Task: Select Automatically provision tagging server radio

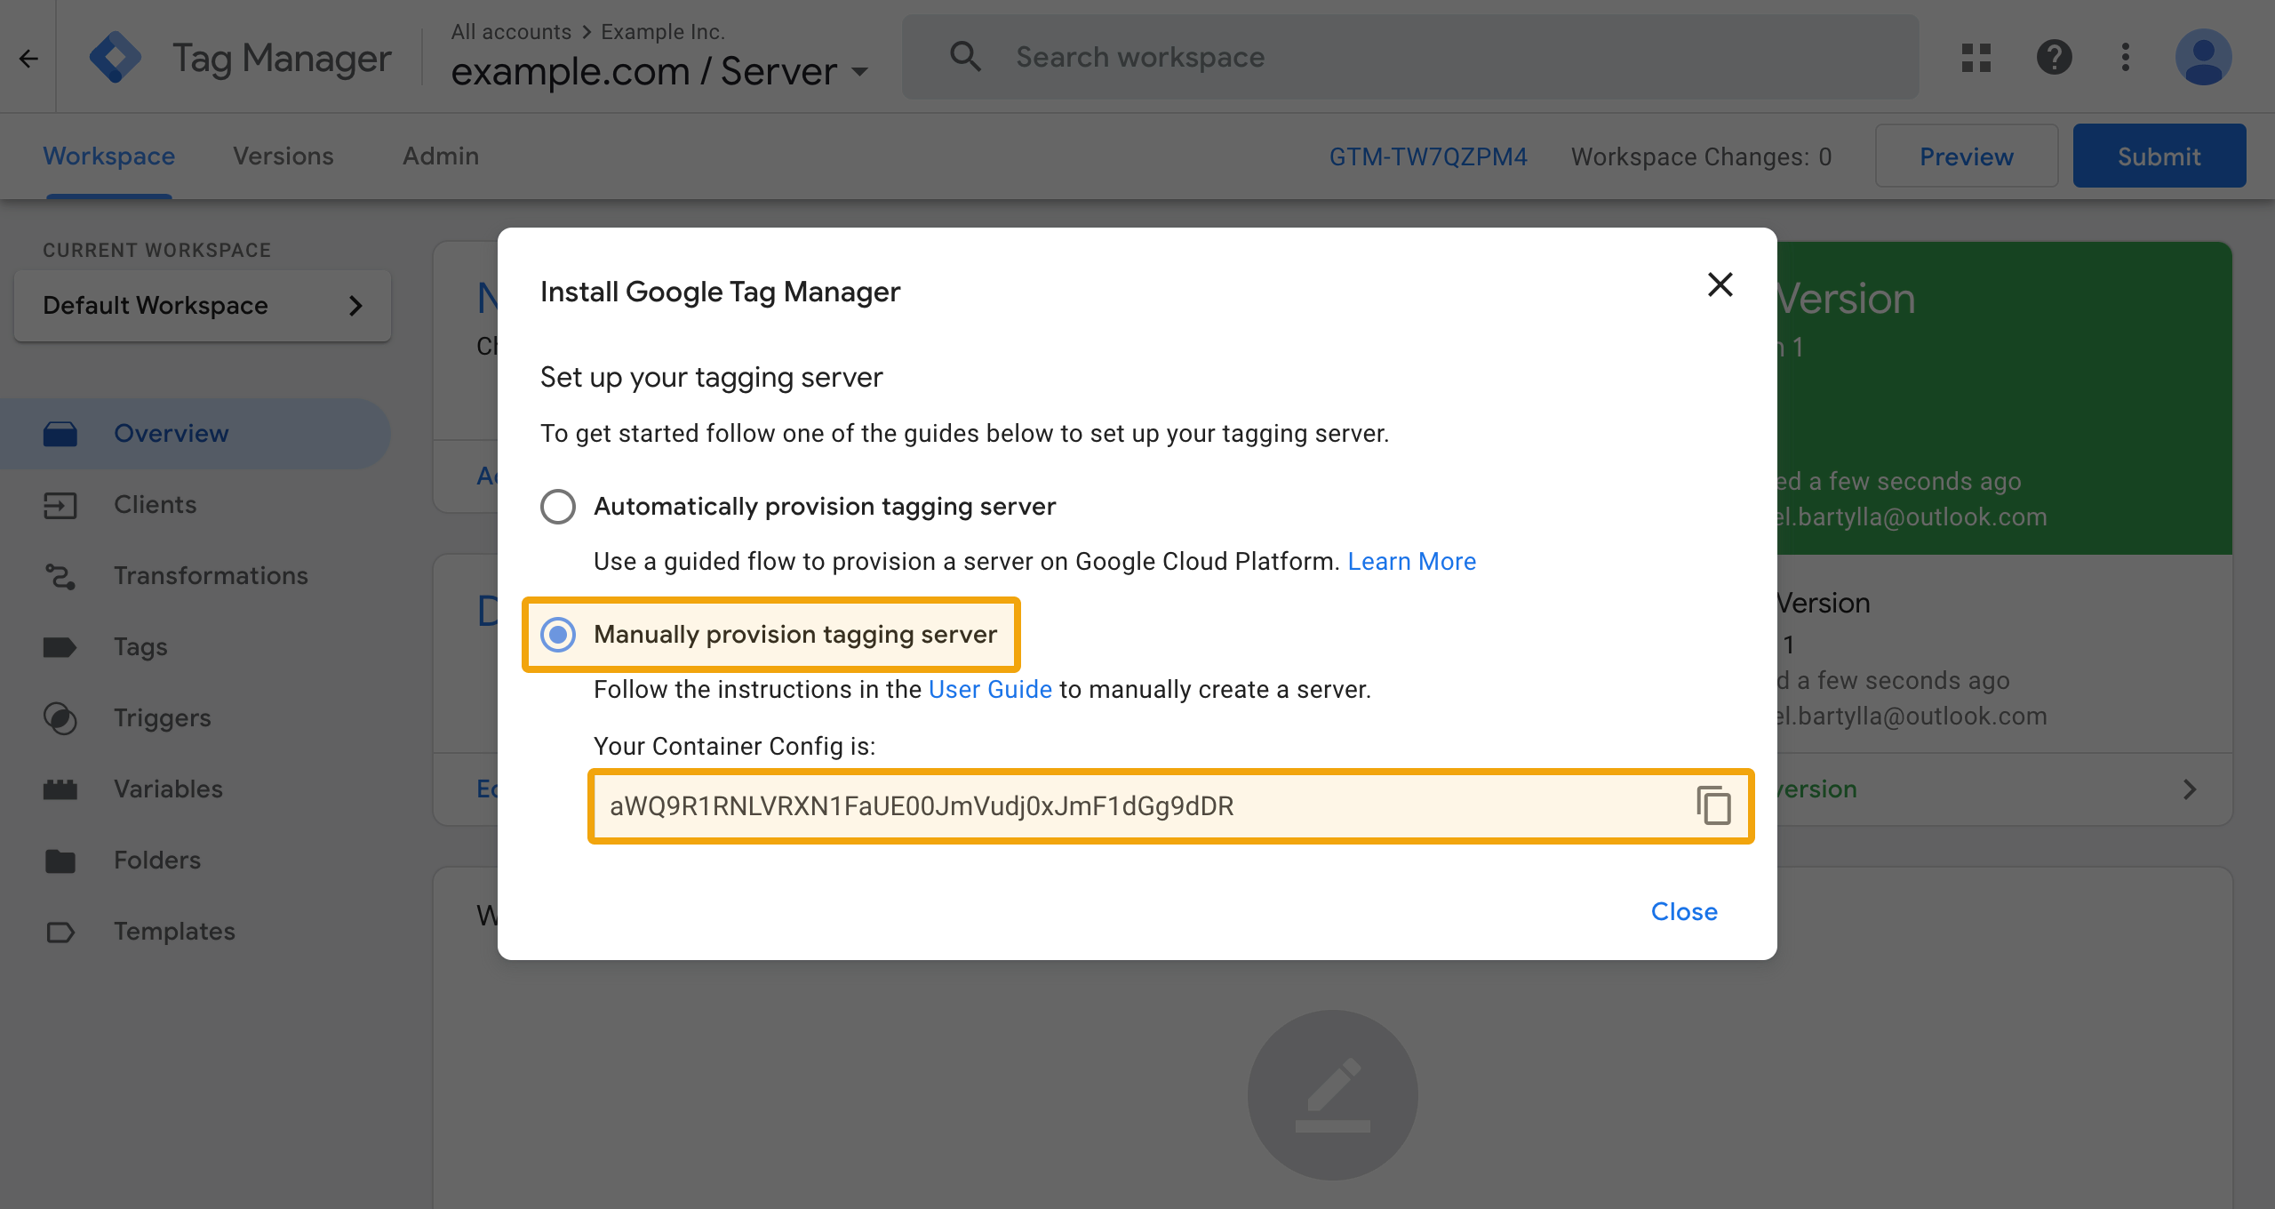Action: 558,507
